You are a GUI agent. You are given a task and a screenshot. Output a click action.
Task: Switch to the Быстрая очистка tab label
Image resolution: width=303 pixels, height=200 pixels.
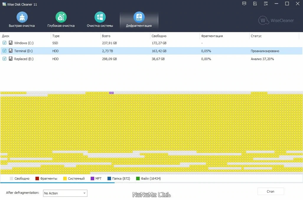(x=22, y=26)
